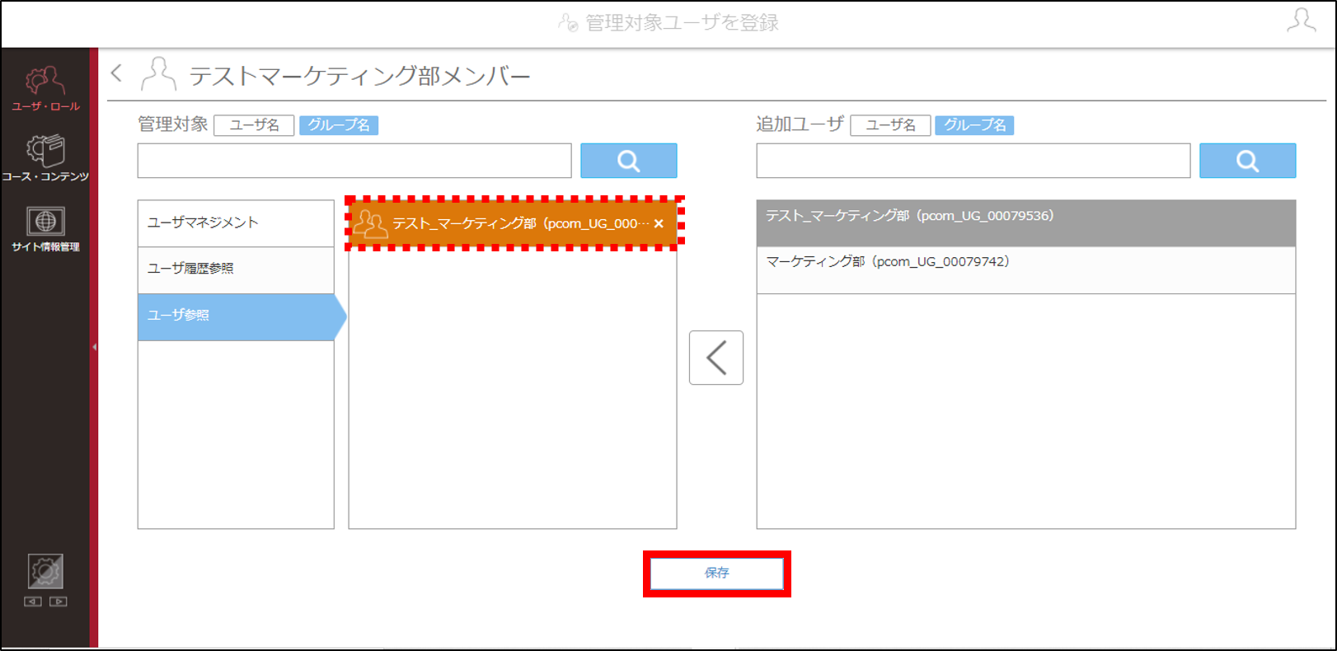Screen dimensions: 1337x651
Task: Open the ユーザ・ロール sidebar section
Action: 45,88
